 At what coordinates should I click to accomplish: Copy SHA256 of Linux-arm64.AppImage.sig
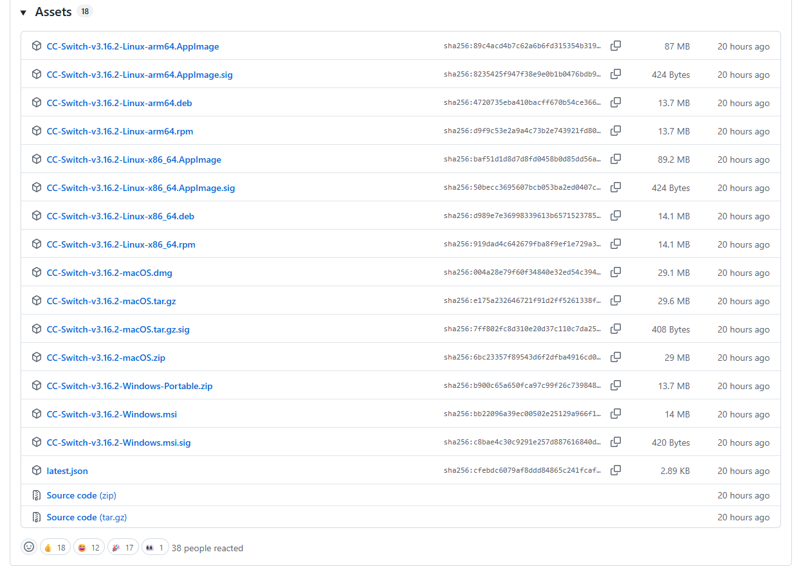(616, 74)
